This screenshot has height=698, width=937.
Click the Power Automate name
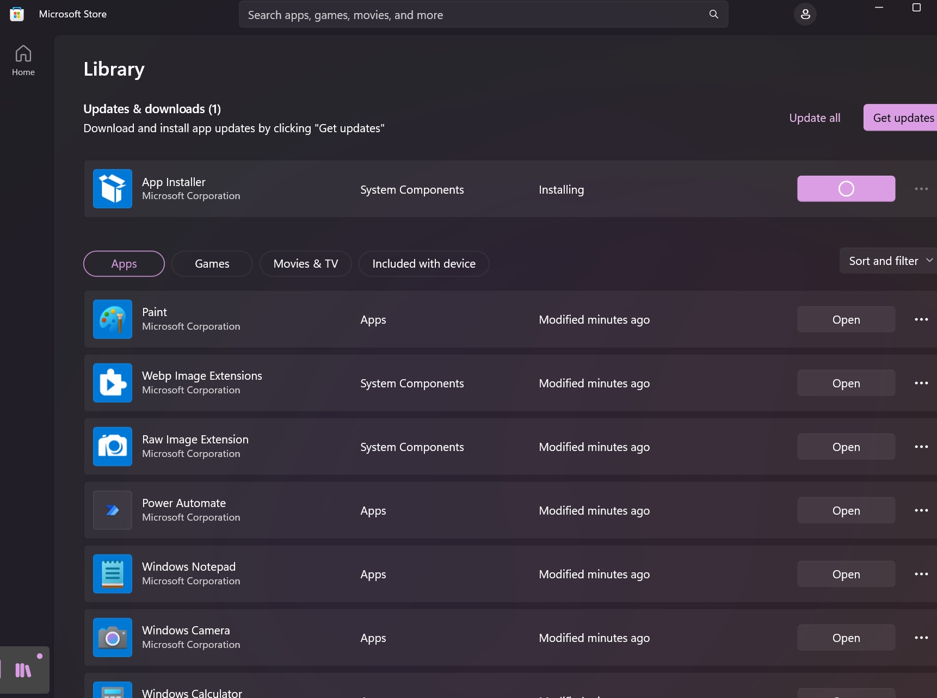pos(184,503)
